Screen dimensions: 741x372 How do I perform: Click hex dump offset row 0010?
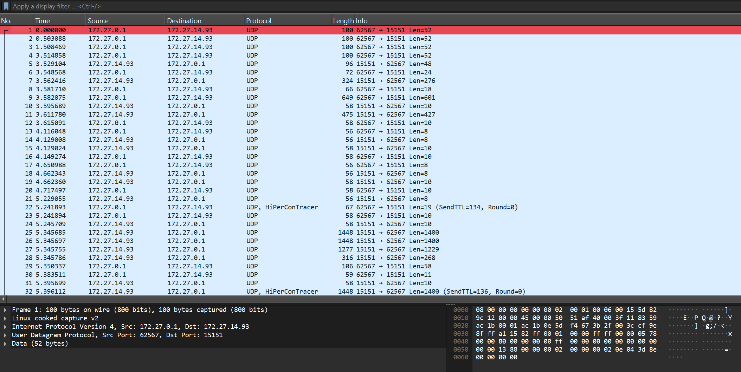point(460,318)
